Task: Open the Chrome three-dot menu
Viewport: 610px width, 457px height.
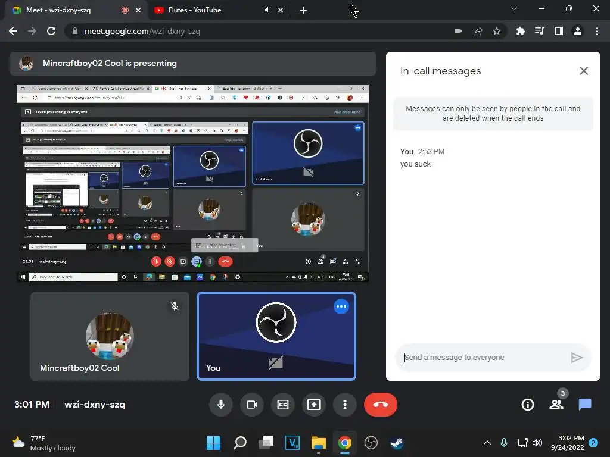Action: click(x=597, y=31)
